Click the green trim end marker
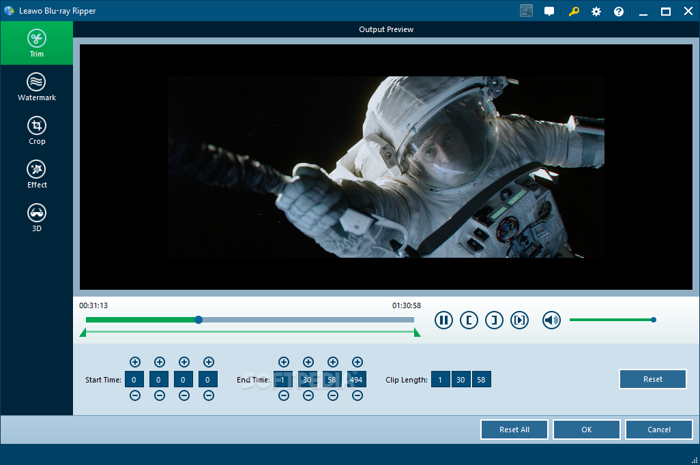 tap(417, 333)
